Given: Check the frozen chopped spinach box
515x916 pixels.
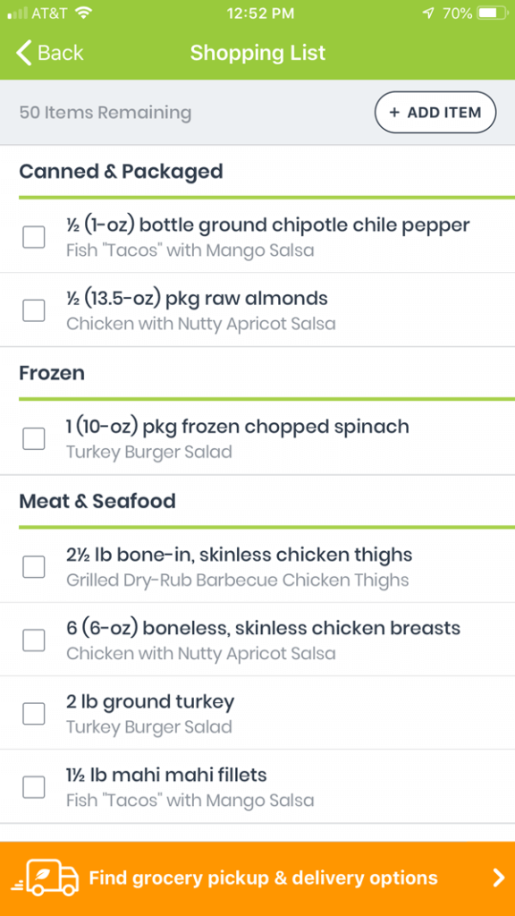Looking at the screenshot, I should tap(33, 438).
